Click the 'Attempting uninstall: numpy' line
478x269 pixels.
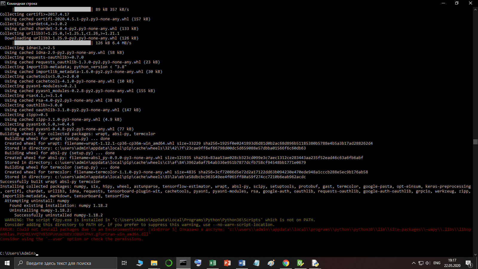click(x=37, y=201)
